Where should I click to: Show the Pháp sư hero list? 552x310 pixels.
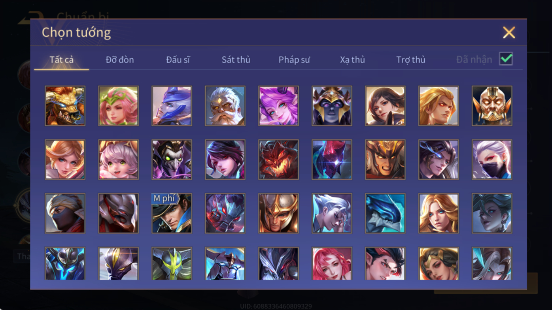coord(294,60)
